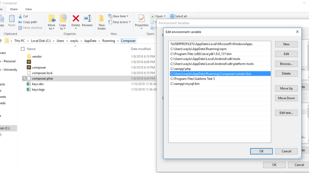
Task: Toggle the select-all checkbox beside Name header
Action: click(23, 49)
